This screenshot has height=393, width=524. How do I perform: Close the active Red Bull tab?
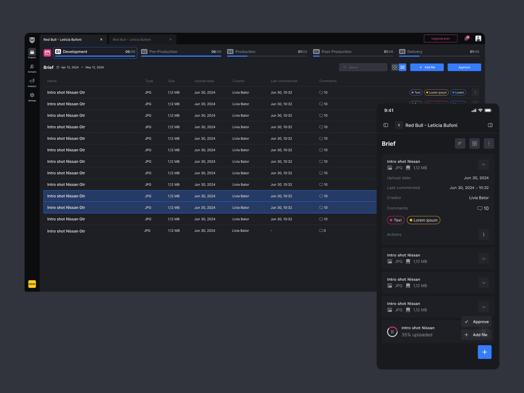pyautogui.click(x=101, y=40)
